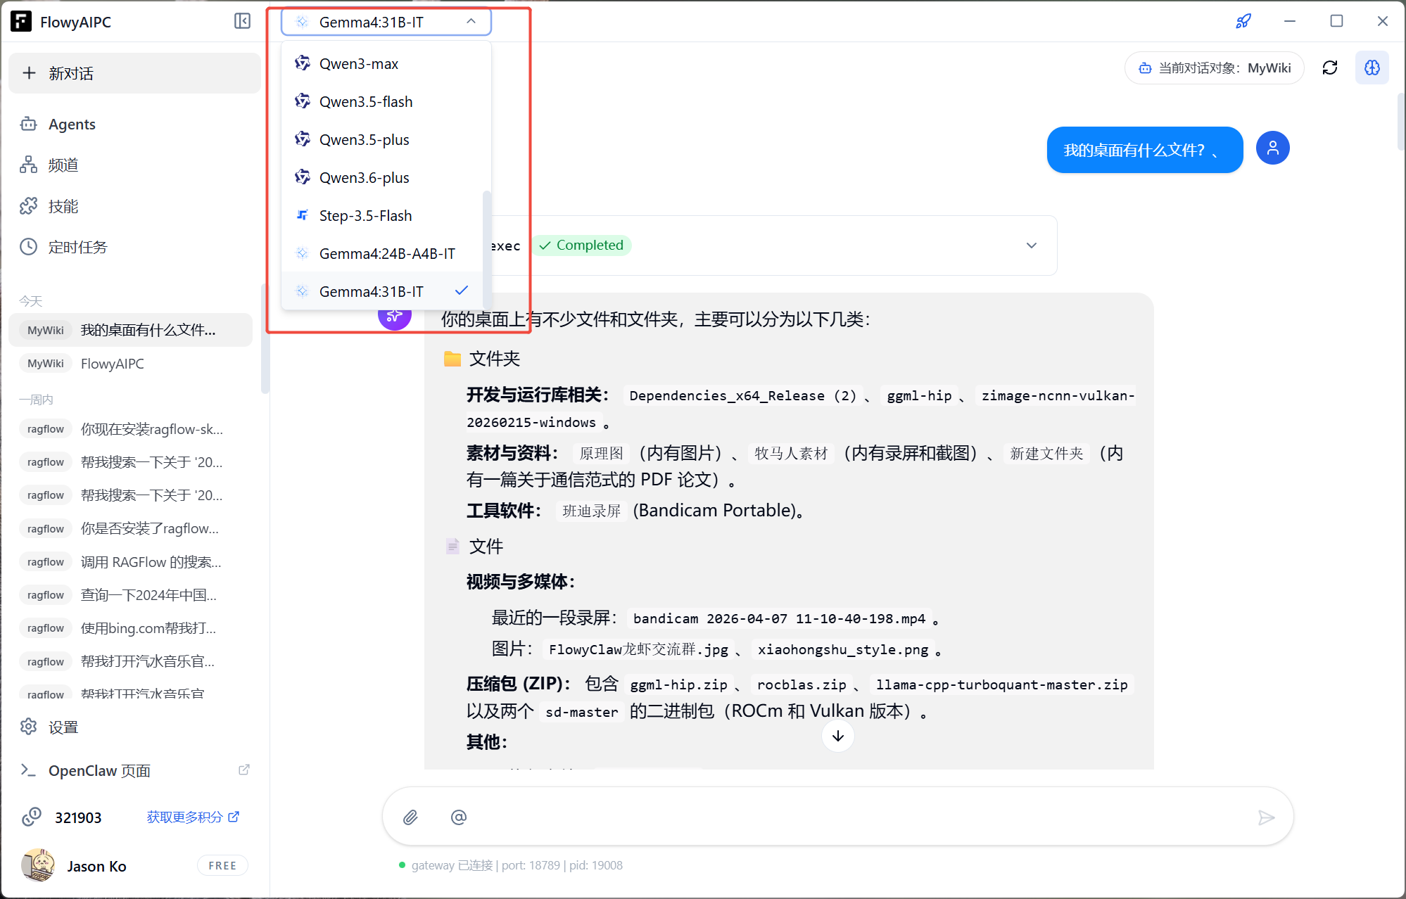Image resolution: width=1406 pixels, height=899 pixels.
Task: Select Qwen3.5-plus model
Action: pyautogui.click(x=382, y=139)
